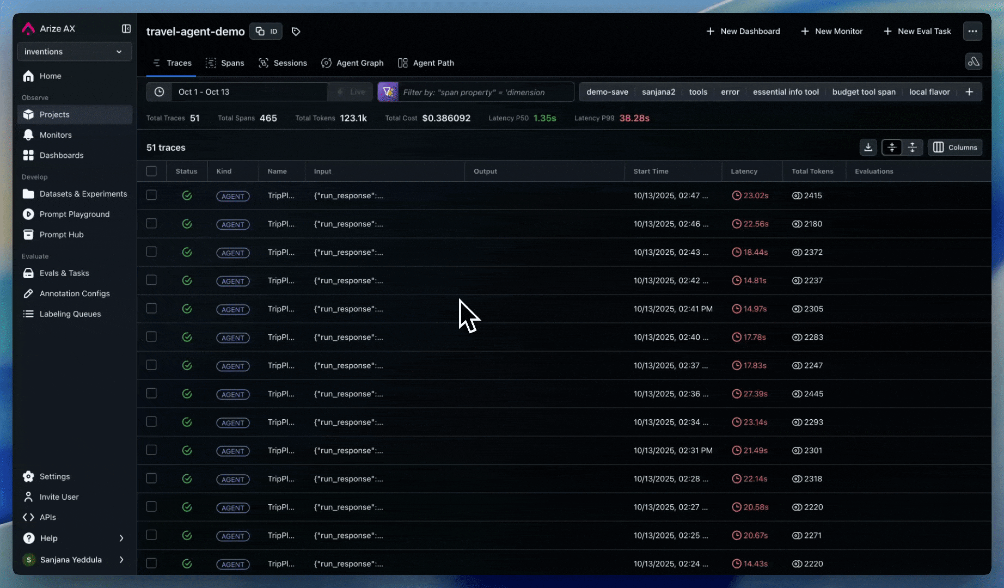Open the Agent Graph tab
This screenshot has width=1004, height=588.
click(x=352, y=63)
